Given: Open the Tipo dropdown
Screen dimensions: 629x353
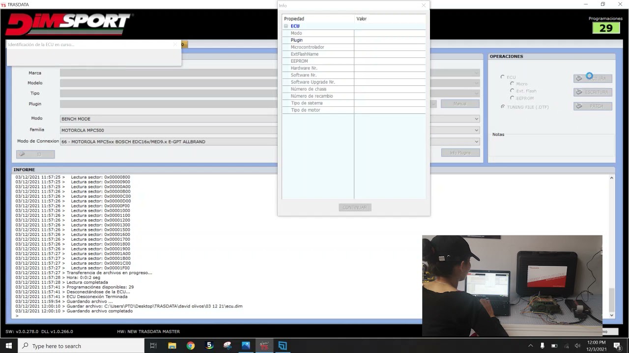Looking at the screenshot, I should [x=270, y=93].
